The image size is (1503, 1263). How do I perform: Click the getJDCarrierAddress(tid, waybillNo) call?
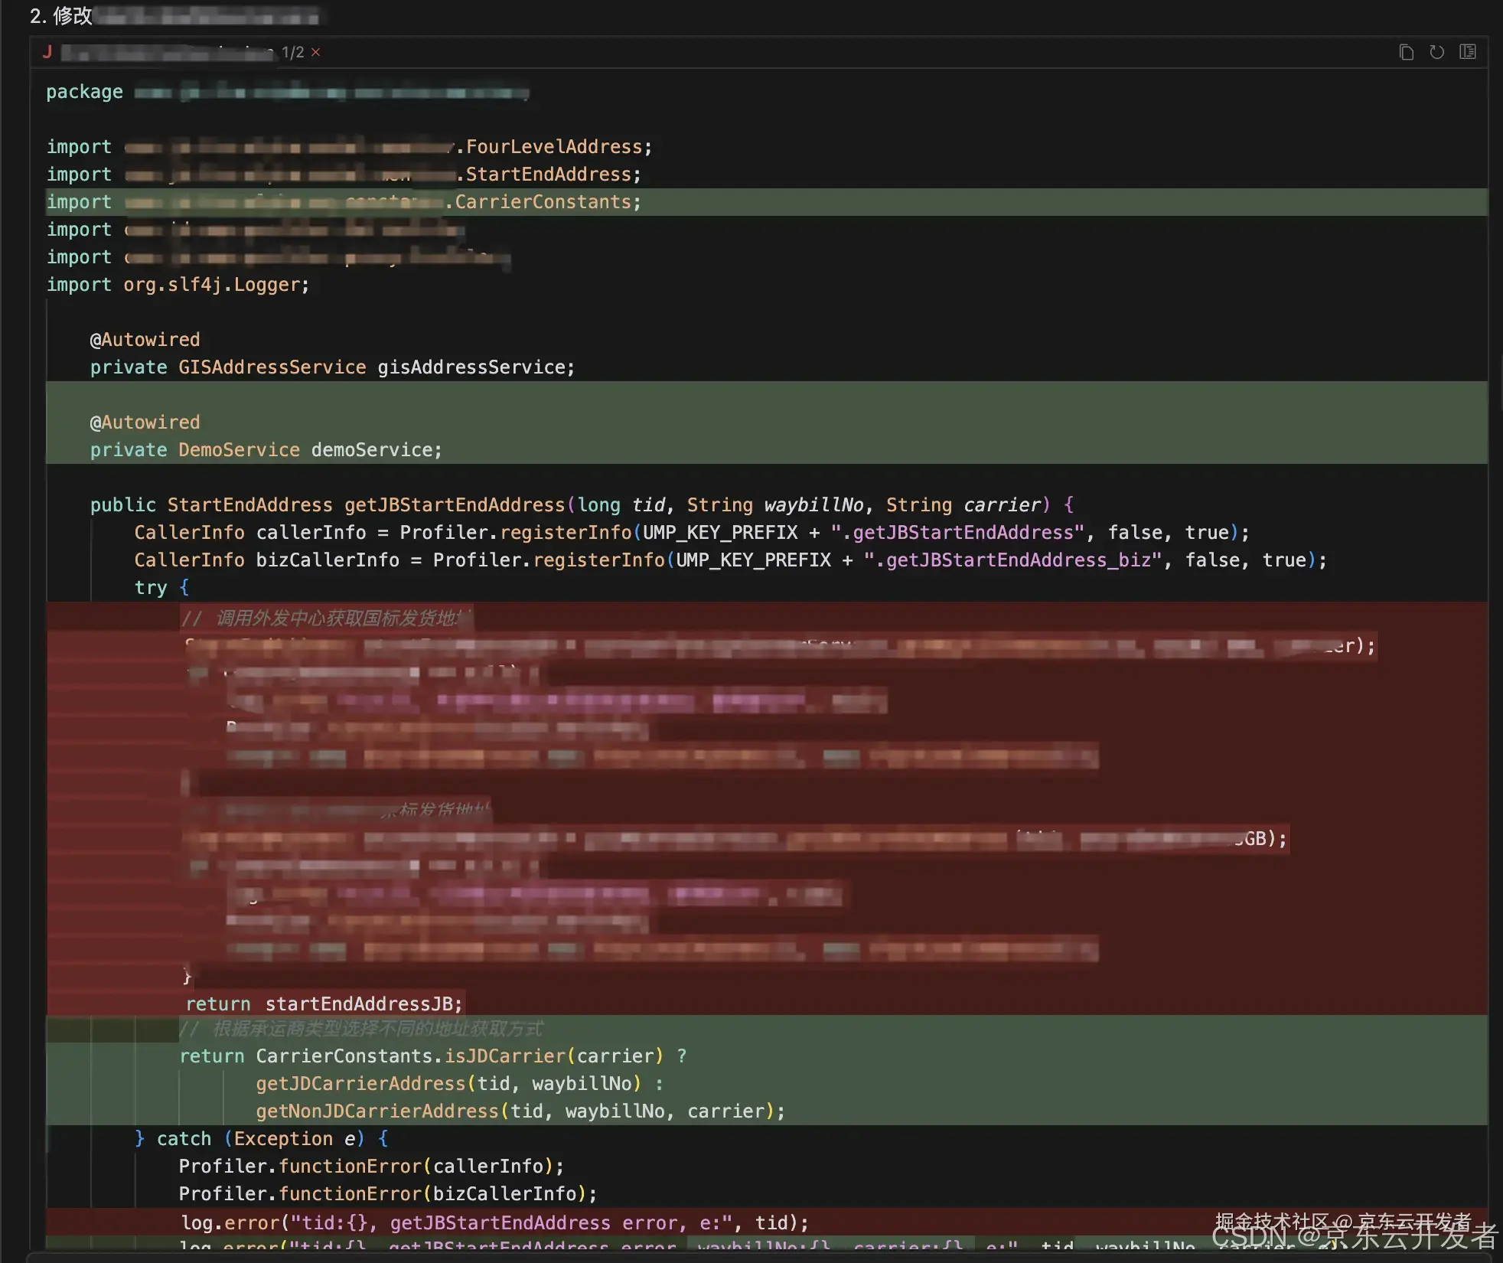tap(448, 1084)
